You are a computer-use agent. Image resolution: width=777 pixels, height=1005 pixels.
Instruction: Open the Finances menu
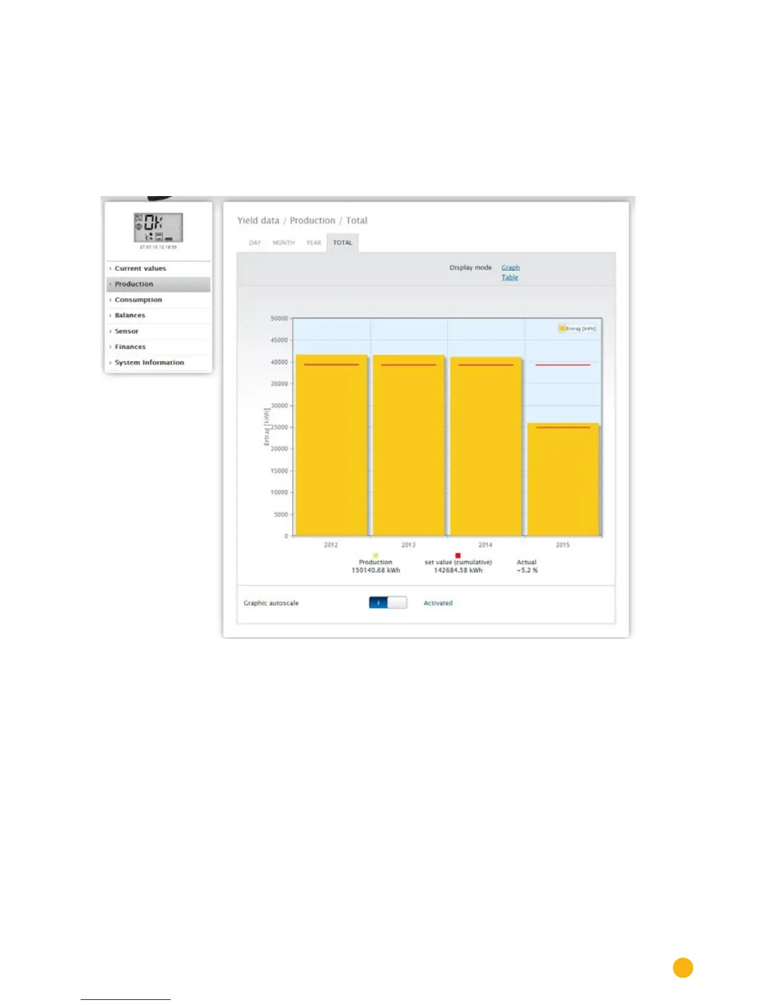158,347
